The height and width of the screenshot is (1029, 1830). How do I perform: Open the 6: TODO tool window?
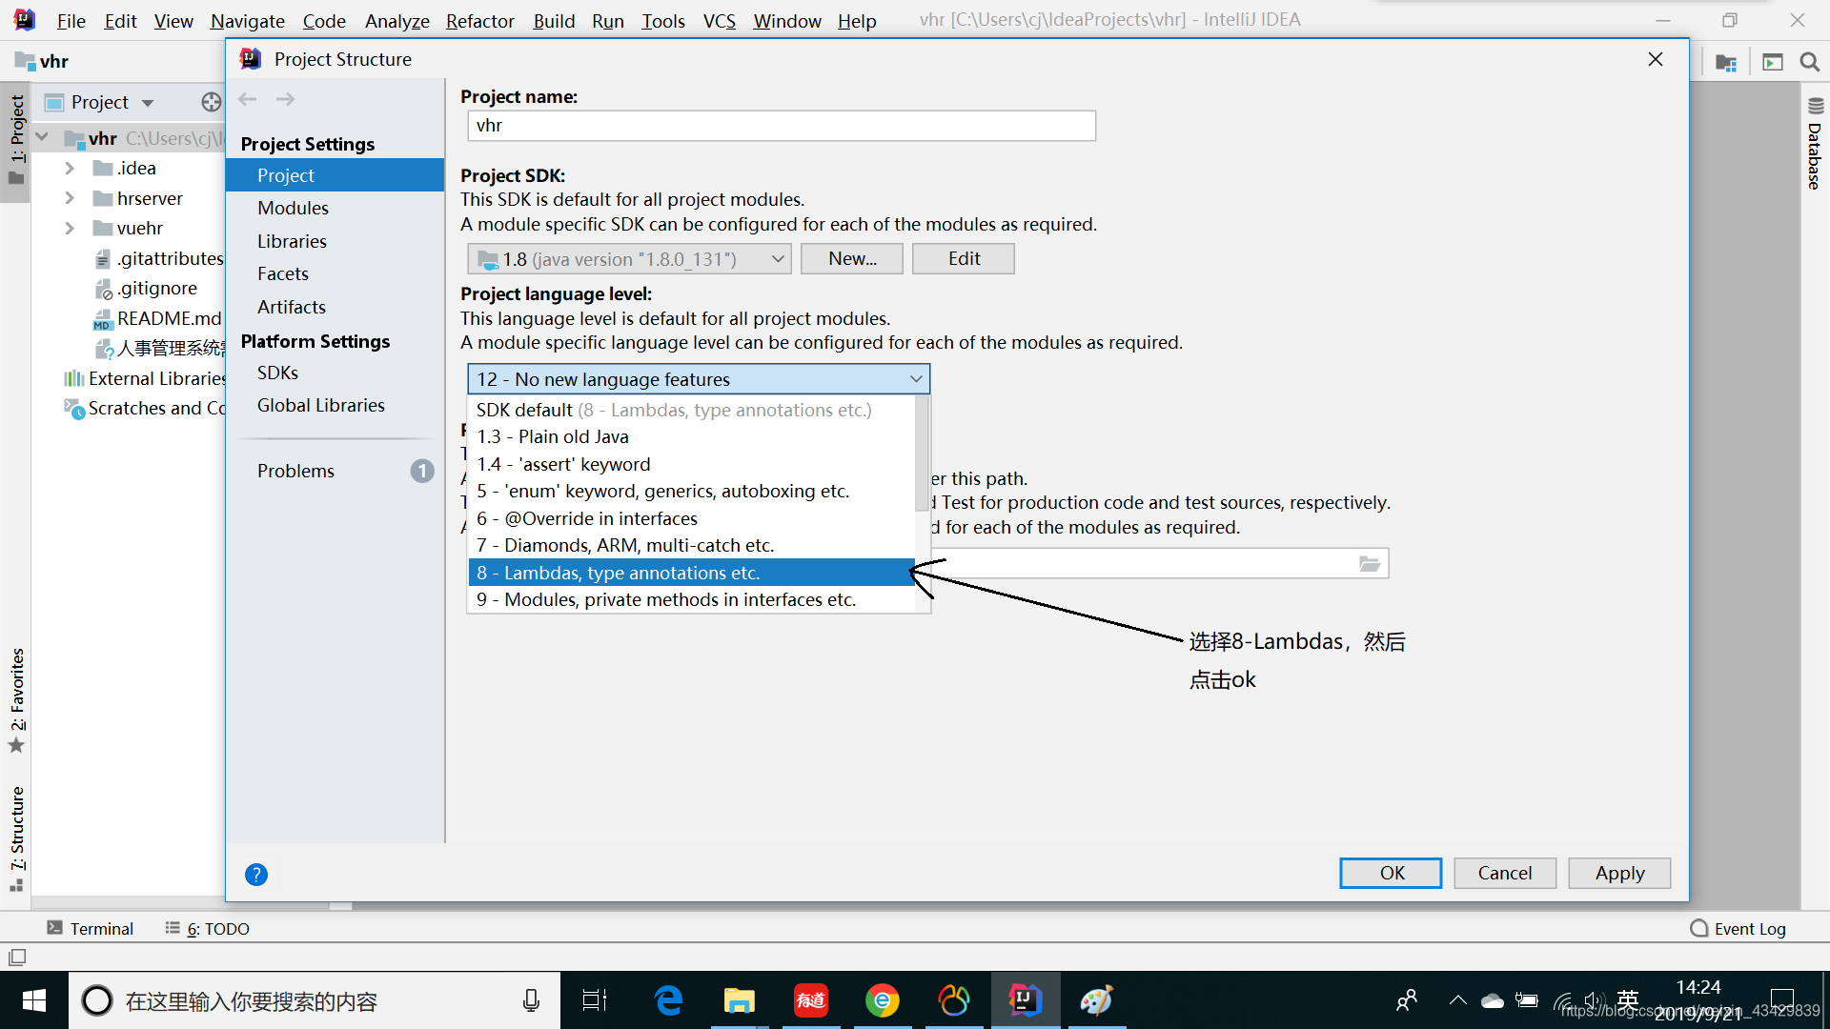207,929
